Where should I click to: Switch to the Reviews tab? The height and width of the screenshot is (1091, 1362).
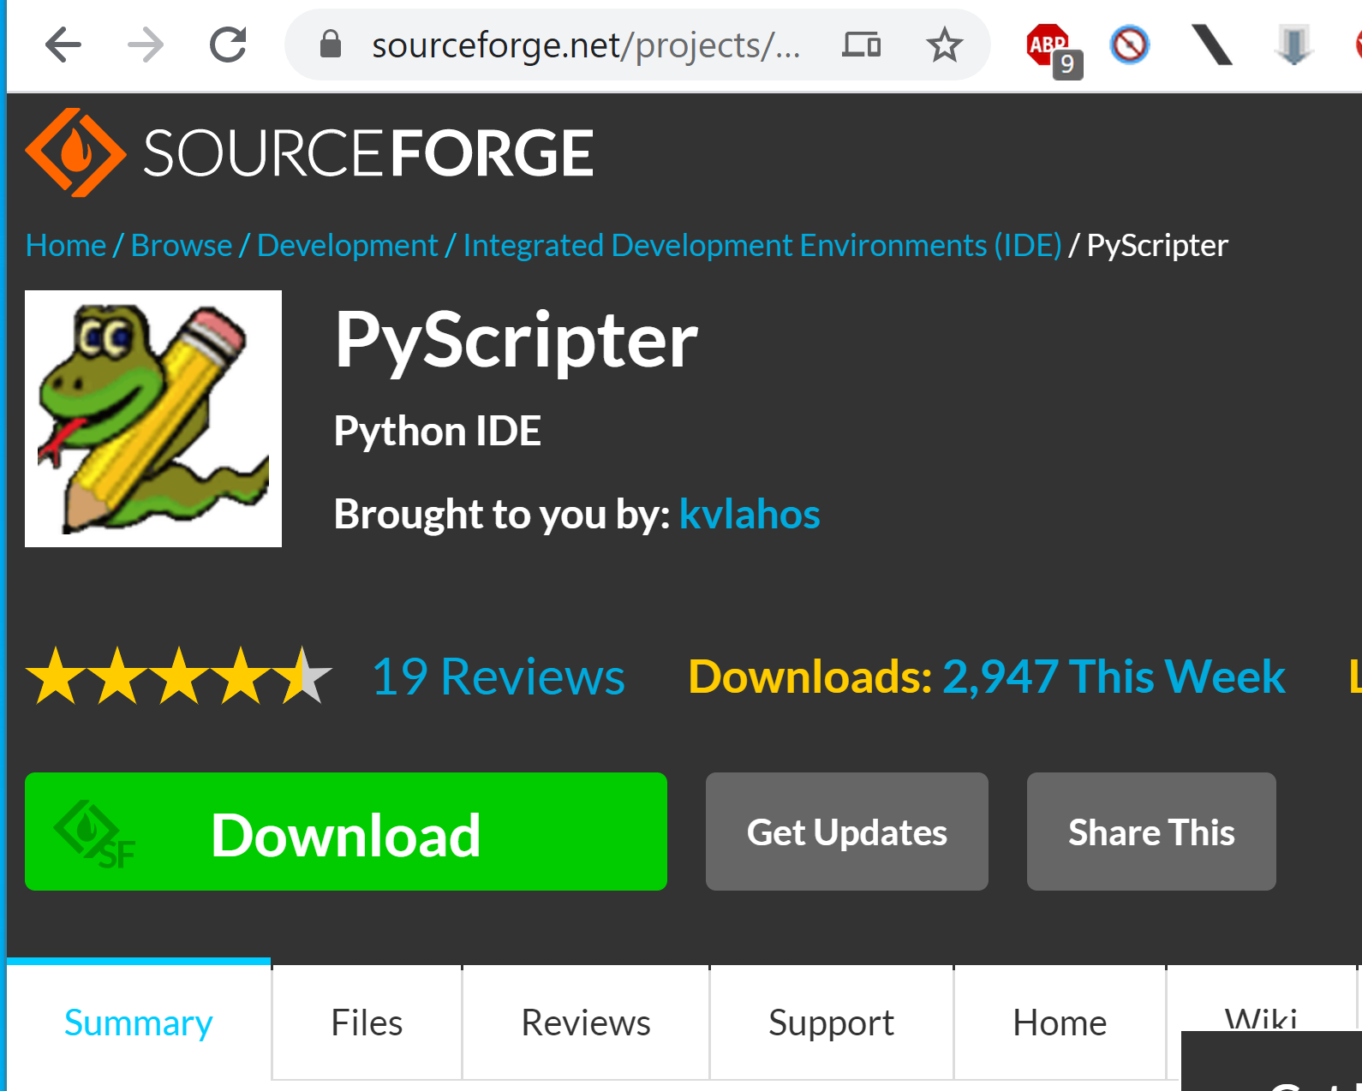(586, 1022)
